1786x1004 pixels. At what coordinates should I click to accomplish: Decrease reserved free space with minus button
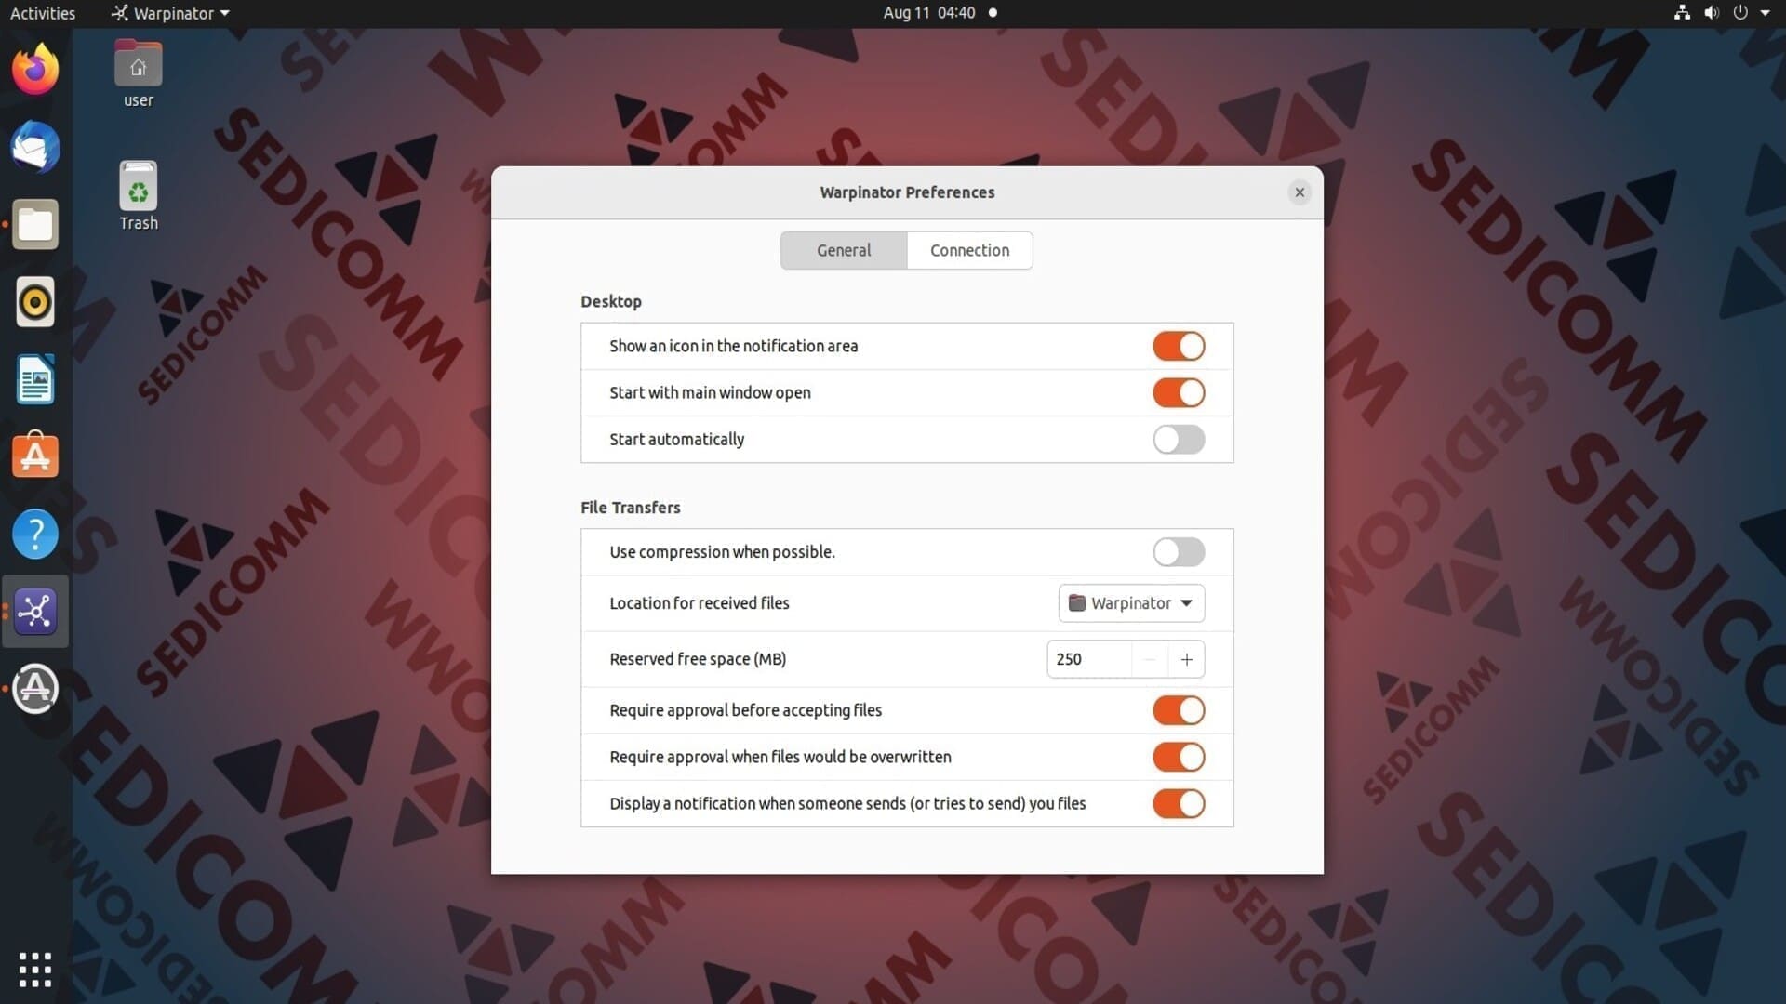(1150, 659)
